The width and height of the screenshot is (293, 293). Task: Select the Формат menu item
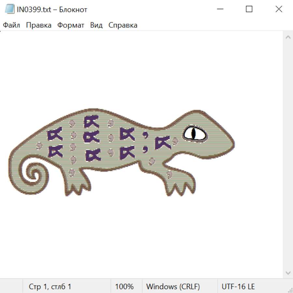(71, 25)
